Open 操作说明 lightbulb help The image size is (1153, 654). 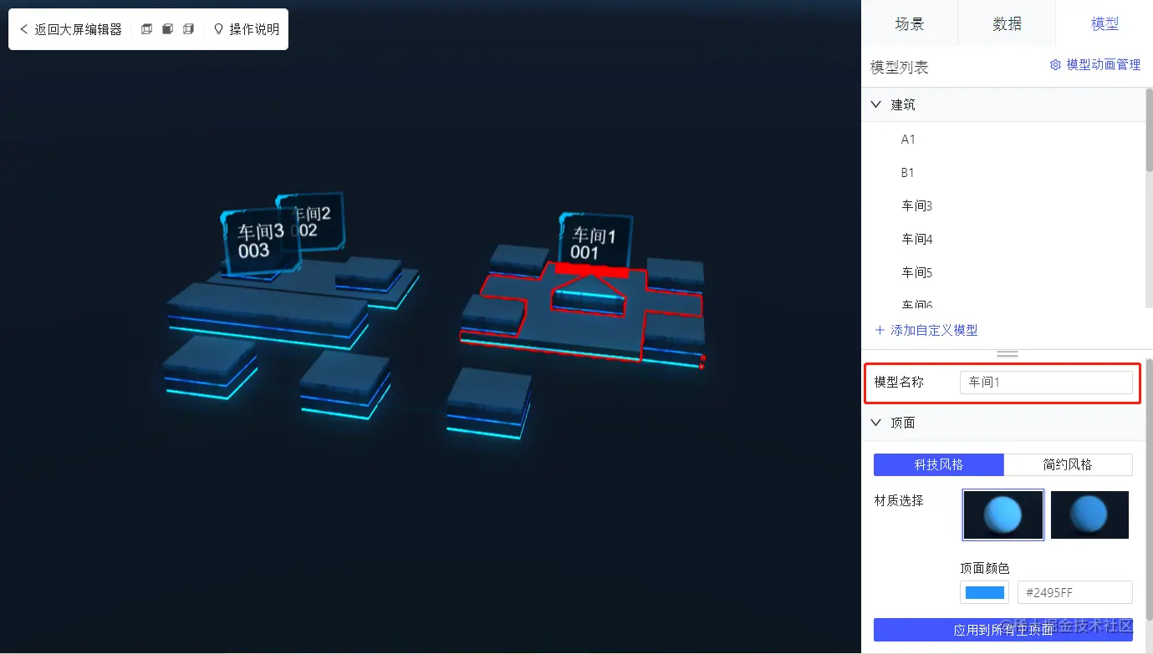pyautogui.click(x=246, y=29)
